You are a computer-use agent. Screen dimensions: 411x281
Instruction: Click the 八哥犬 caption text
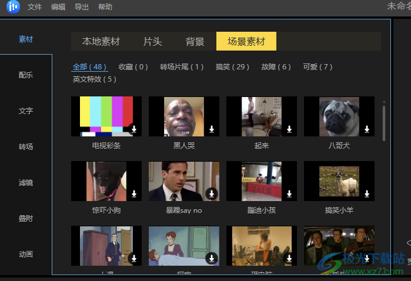coord(339,145)
